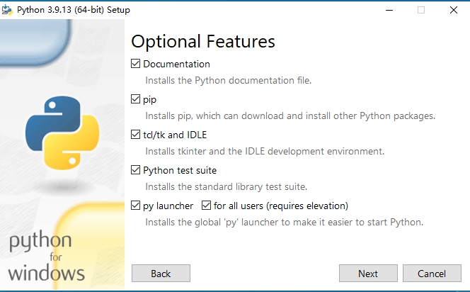The image size is (470, 292).
Task: Click the pip option label
Action: (x=149, y=100)
